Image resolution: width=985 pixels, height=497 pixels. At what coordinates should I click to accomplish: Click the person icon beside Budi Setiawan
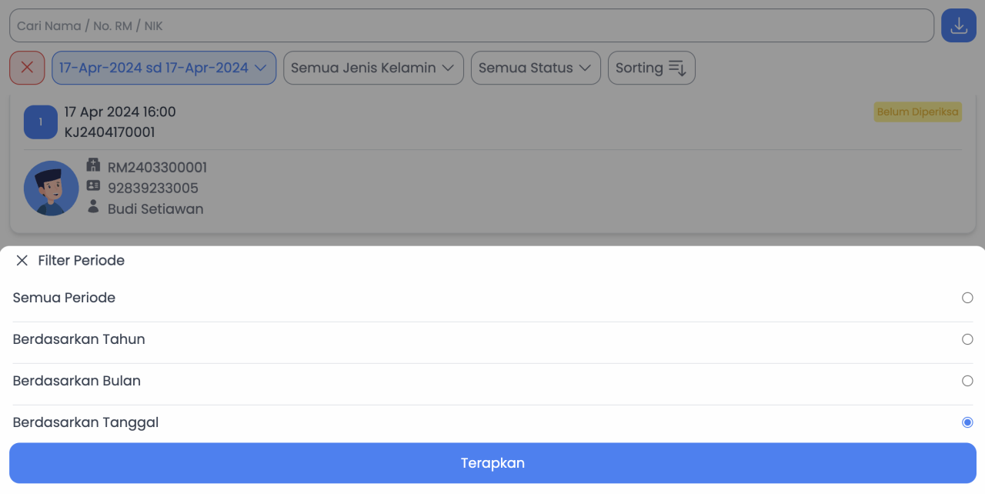(x=93, y=206)
